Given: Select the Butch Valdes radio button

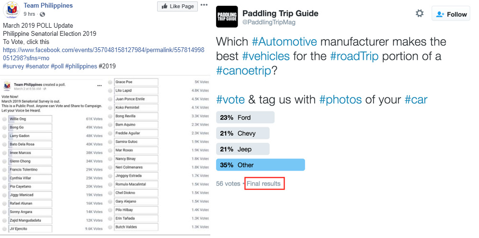Looking at the screenshot, I should (110, 227).
